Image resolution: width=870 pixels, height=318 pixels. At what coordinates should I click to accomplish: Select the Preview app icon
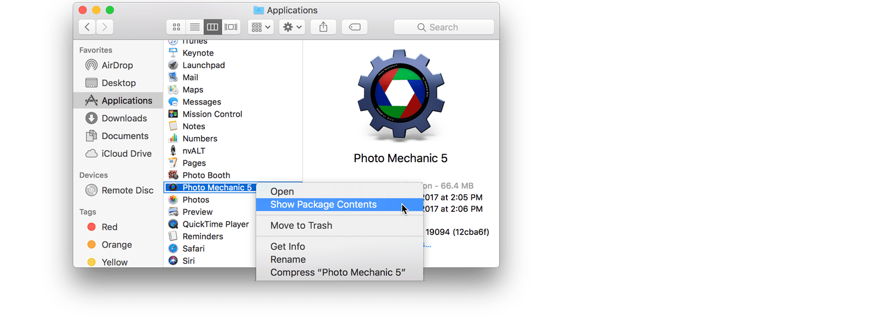pos(173,212)
